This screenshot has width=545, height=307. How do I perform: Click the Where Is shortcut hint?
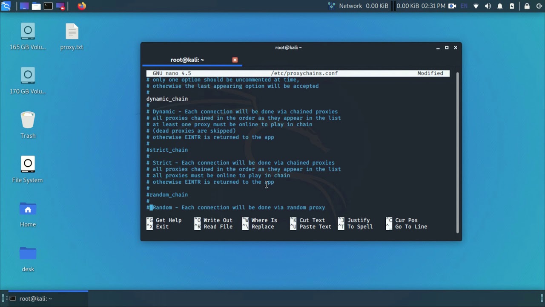point(260,220)
